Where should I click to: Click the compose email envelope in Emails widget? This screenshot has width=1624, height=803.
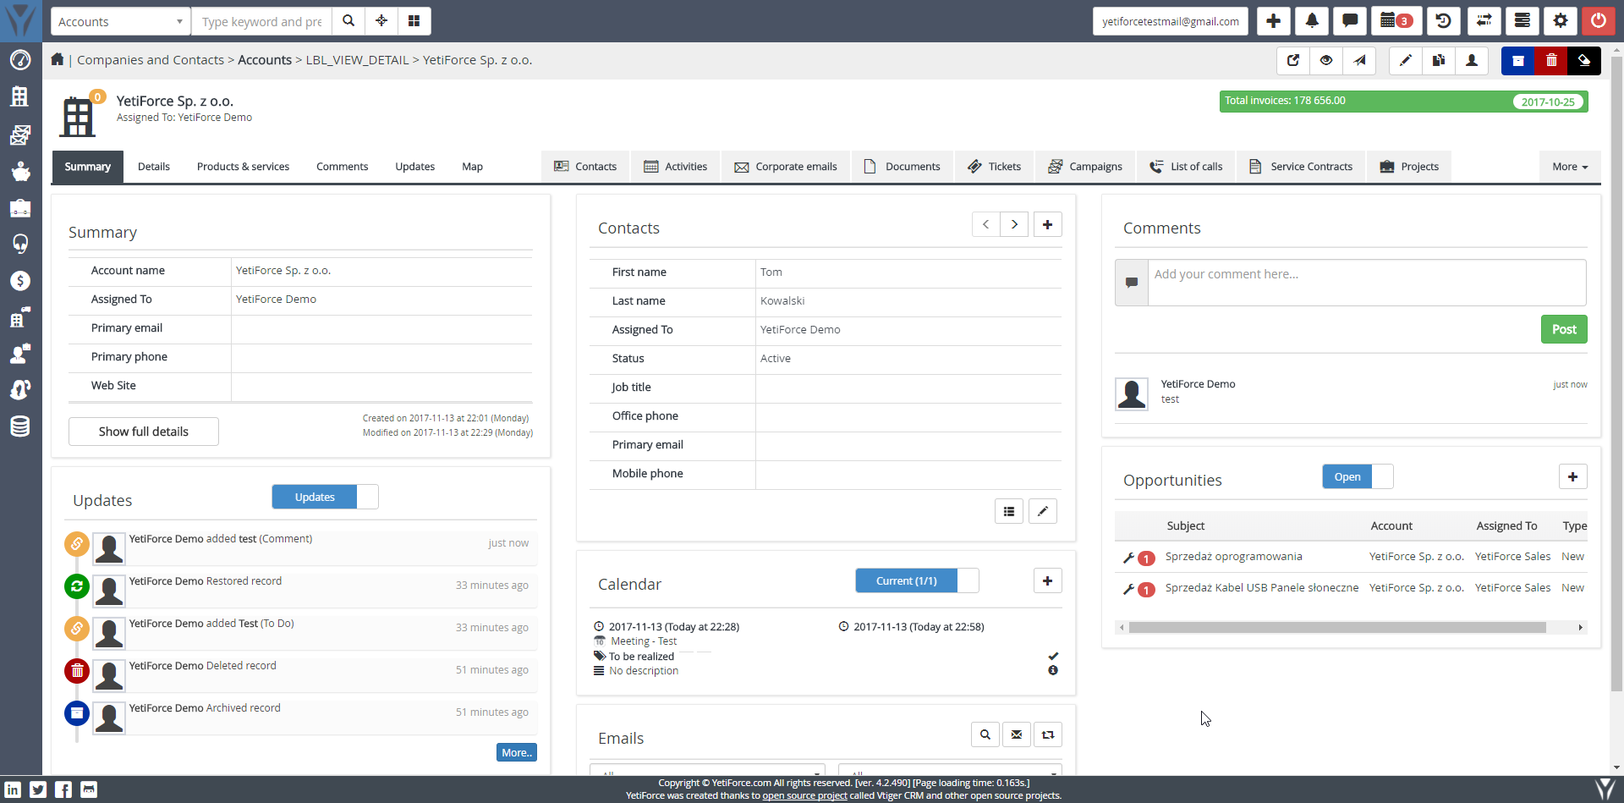pos(1017,734)
